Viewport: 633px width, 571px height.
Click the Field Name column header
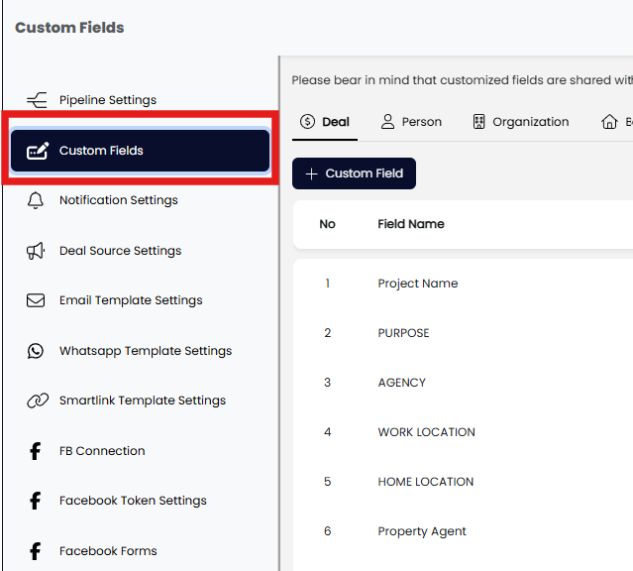point(410,224)
